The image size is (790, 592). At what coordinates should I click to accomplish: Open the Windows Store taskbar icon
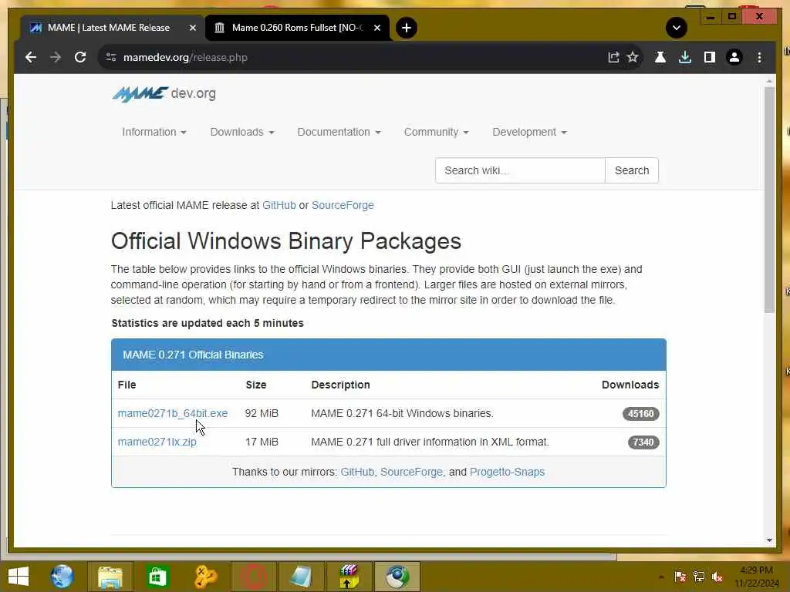[157, 577]
